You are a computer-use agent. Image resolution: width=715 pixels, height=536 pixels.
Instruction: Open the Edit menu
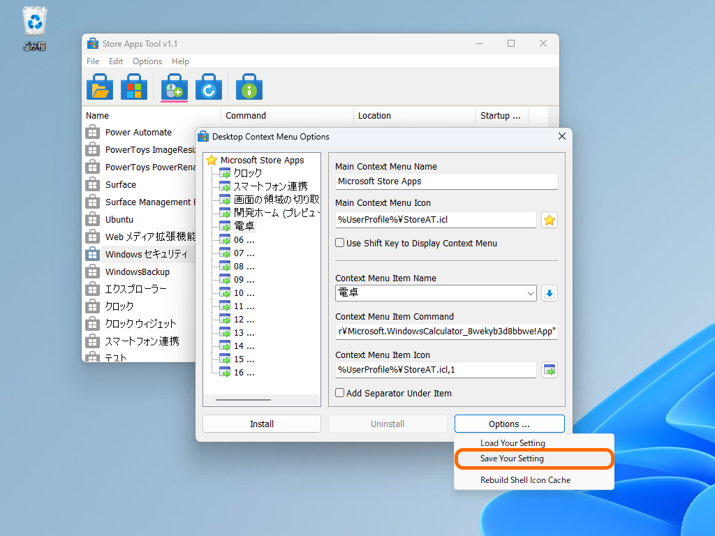point(116,61)
